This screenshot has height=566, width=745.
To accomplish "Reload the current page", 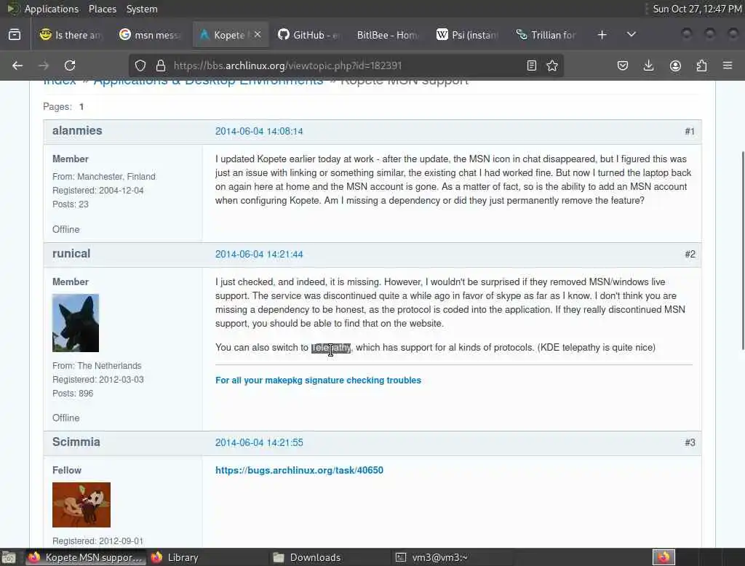I will 70,65.
